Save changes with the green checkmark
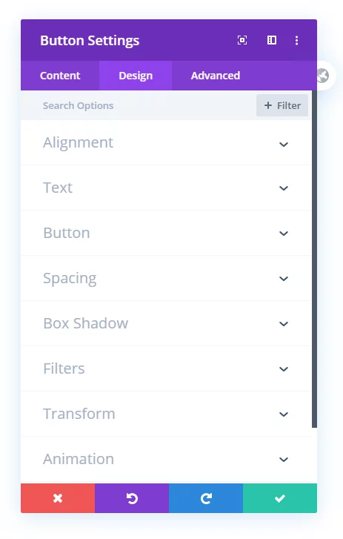343x539 pixels. [x=280, y=498]
